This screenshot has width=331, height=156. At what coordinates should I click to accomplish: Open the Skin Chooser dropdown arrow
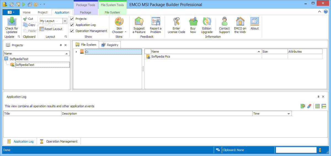(126, 32)
